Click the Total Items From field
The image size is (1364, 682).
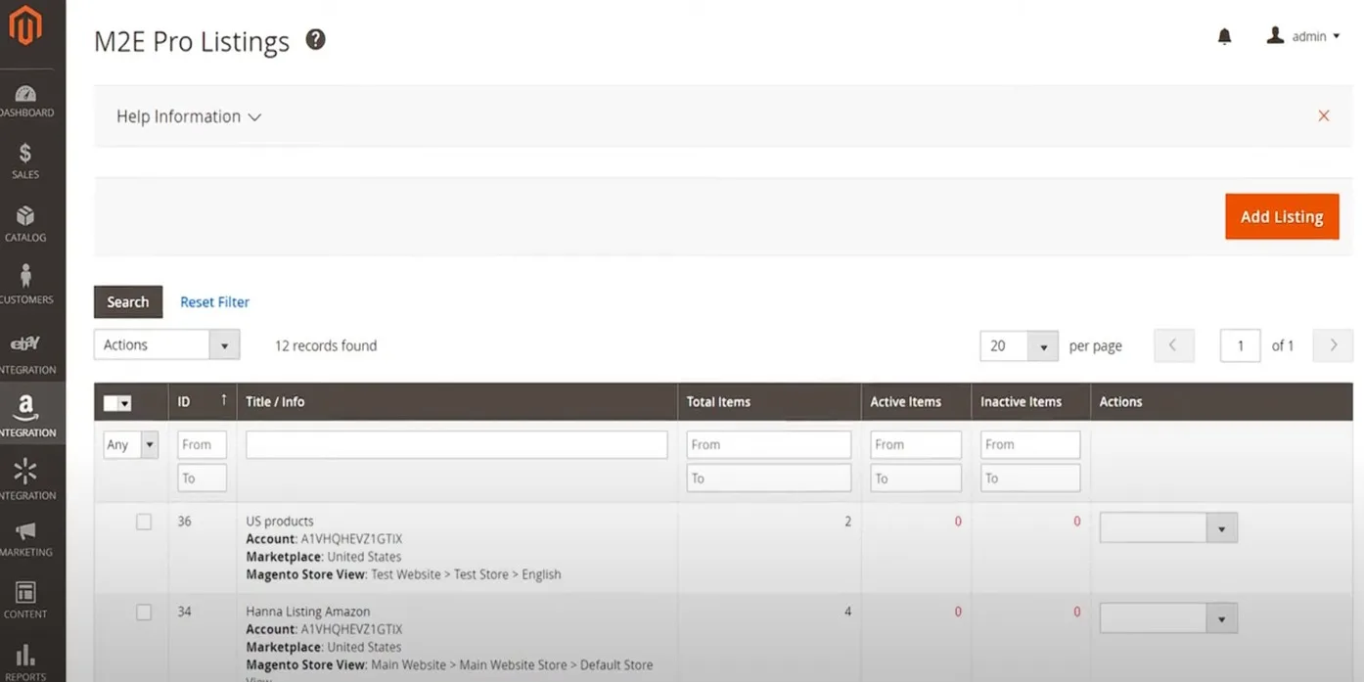pos(769,445)
